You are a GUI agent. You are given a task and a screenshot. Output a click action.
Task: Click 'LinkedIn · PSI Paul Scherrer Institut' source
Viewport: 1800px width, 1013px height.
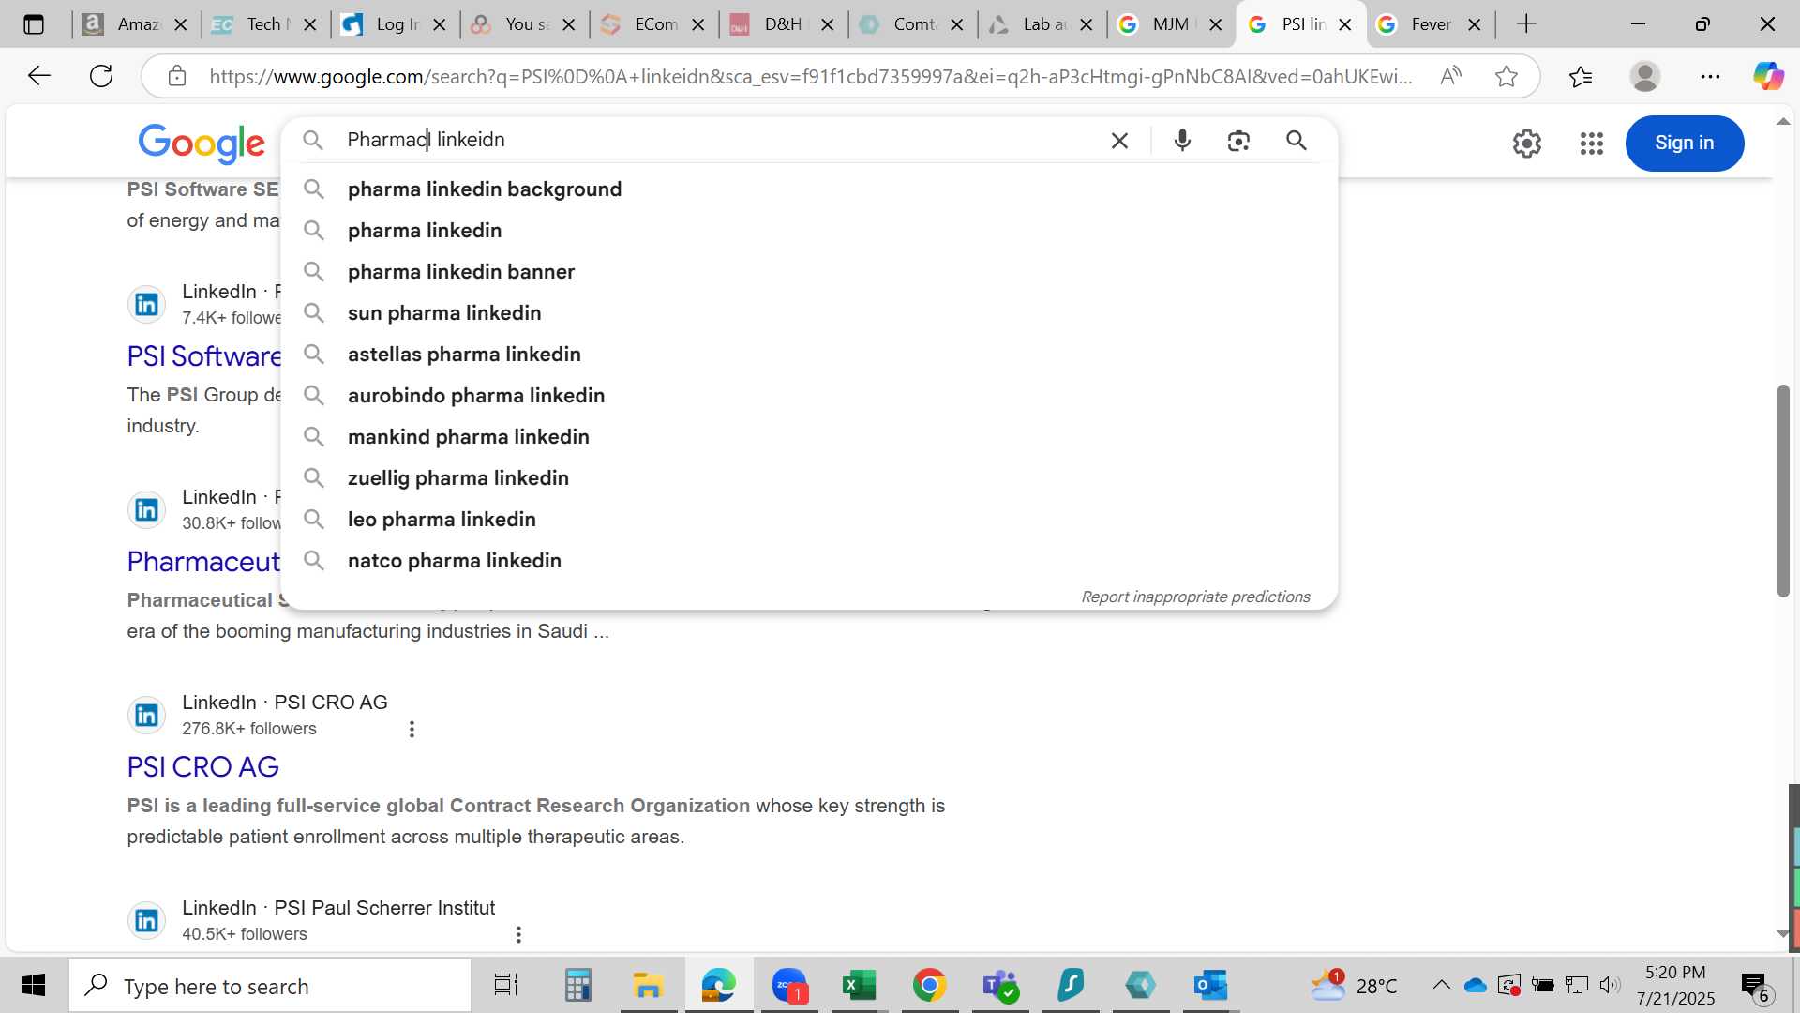pyautogui.click(x=338, y=908)
